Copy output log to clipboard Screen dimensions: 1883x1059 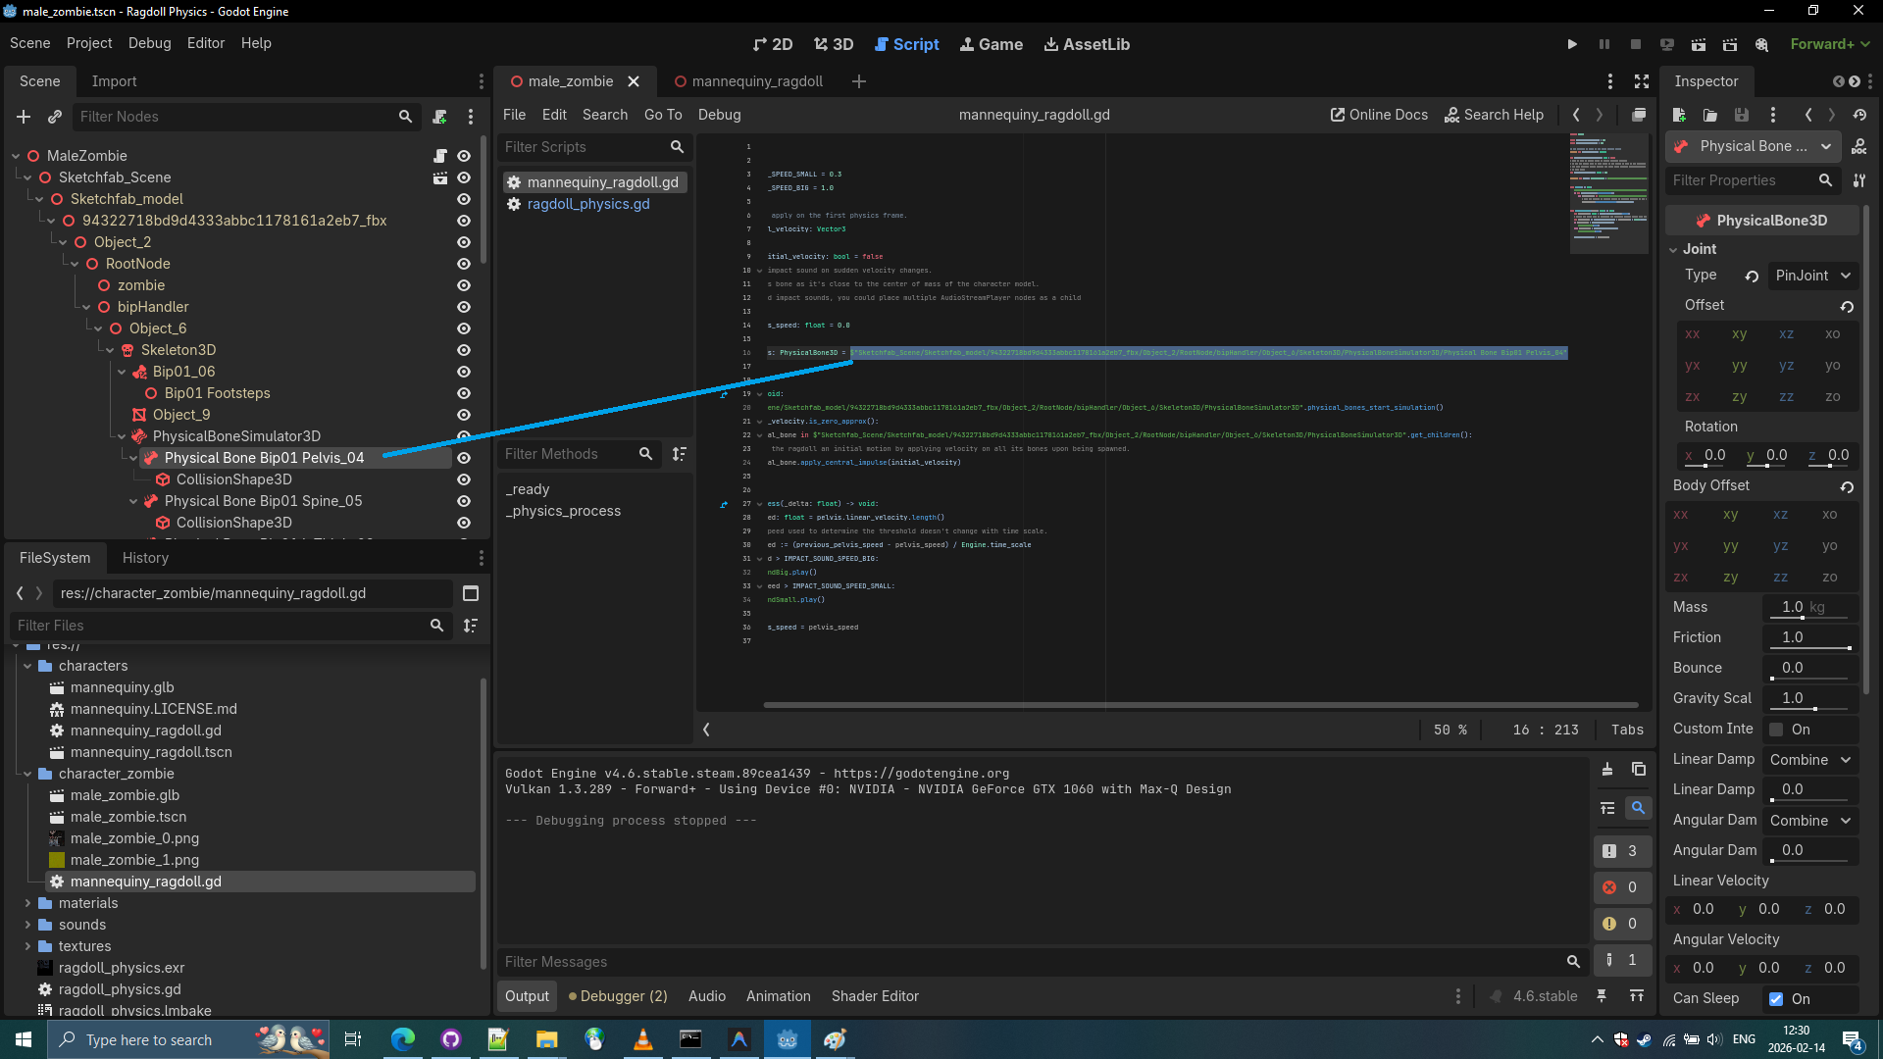point(1638,769)
